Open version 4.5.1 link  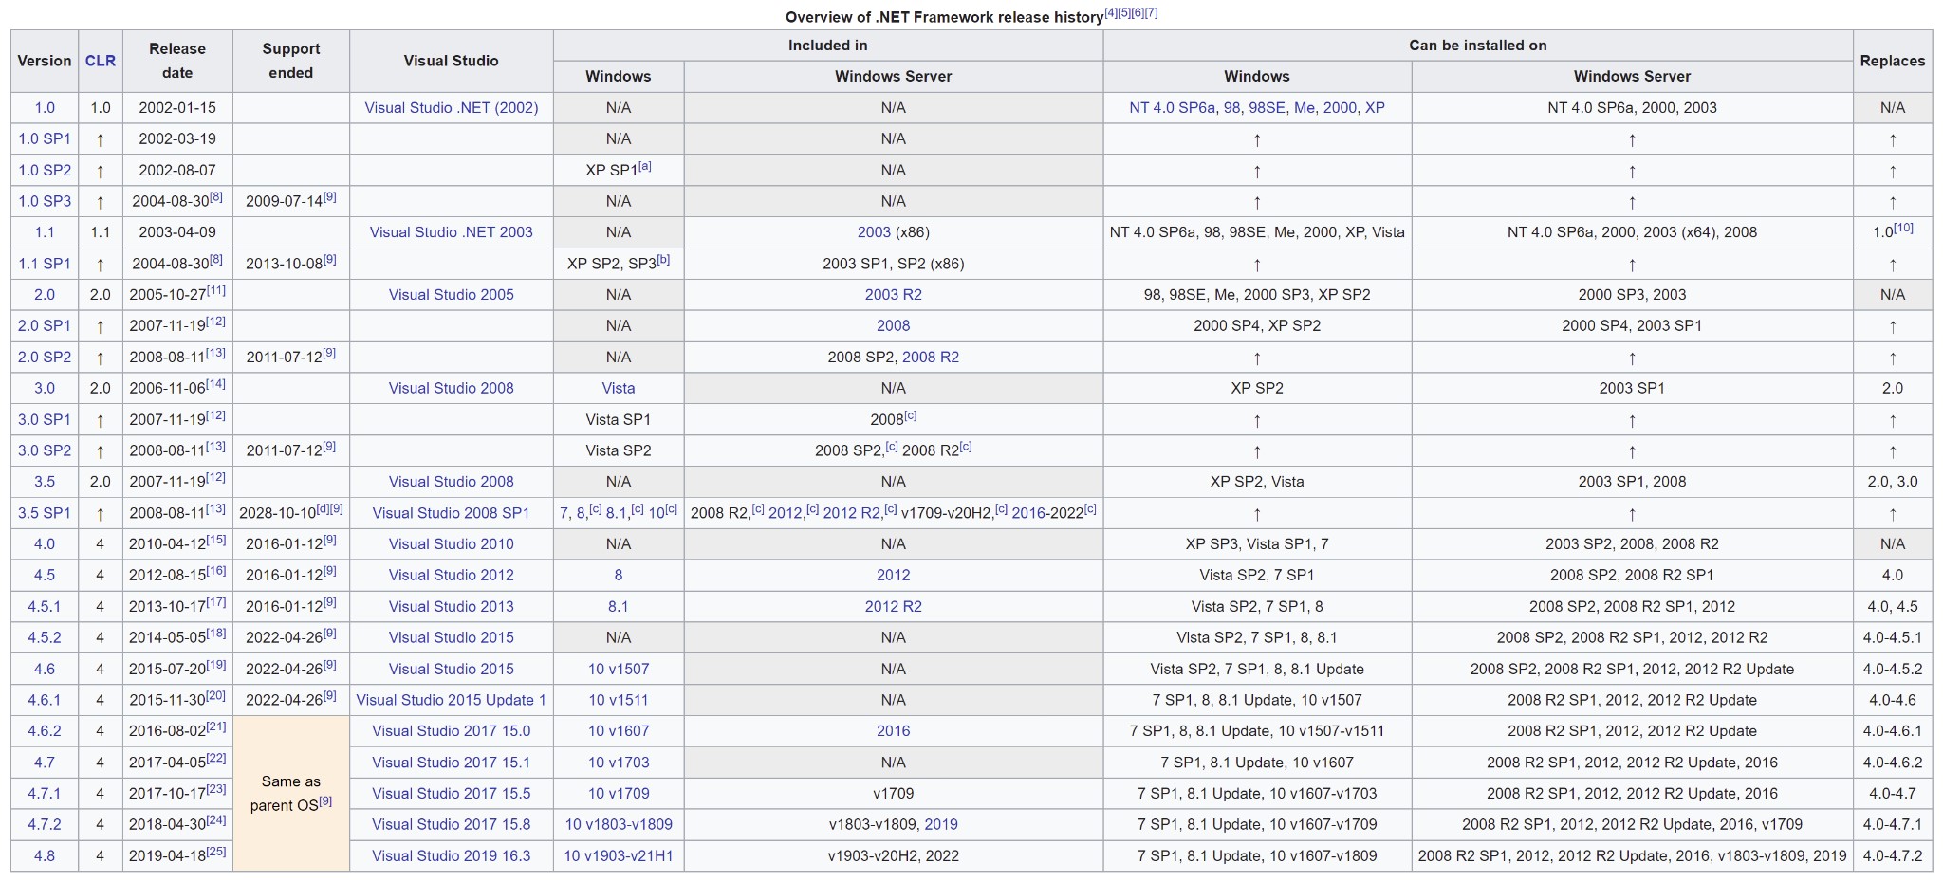click(45, 606)
